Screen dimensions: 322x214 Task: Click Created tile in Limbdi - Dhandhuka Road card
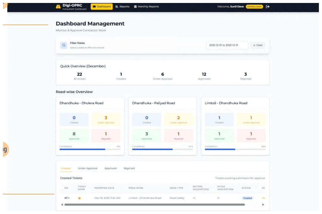[219, 119]
